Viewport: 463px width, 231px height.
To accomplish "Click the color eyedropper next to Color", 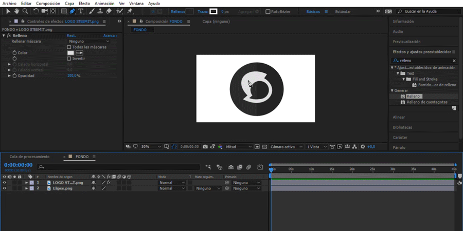I will [80, 53].
